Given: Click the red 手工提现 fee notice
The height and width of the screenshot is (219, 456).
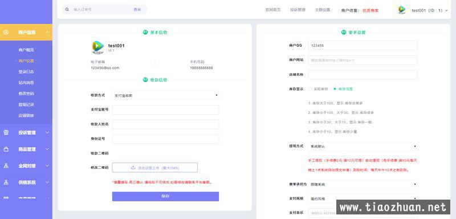Looking at the screenshot, I should 363,165.
